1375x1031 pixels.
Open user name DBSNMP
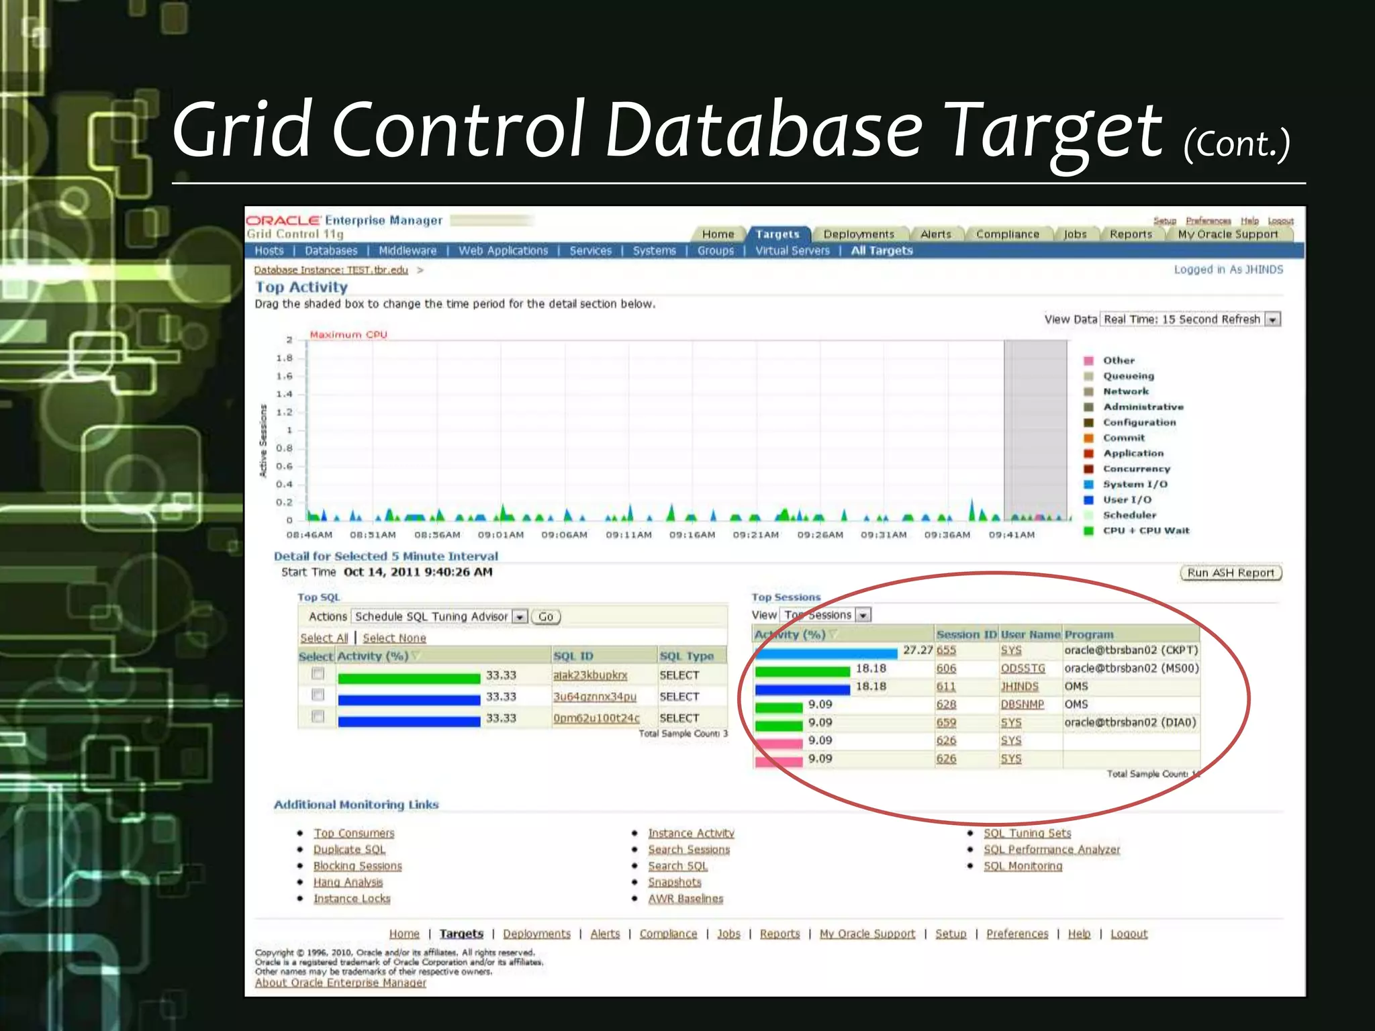pos(1023,705)
